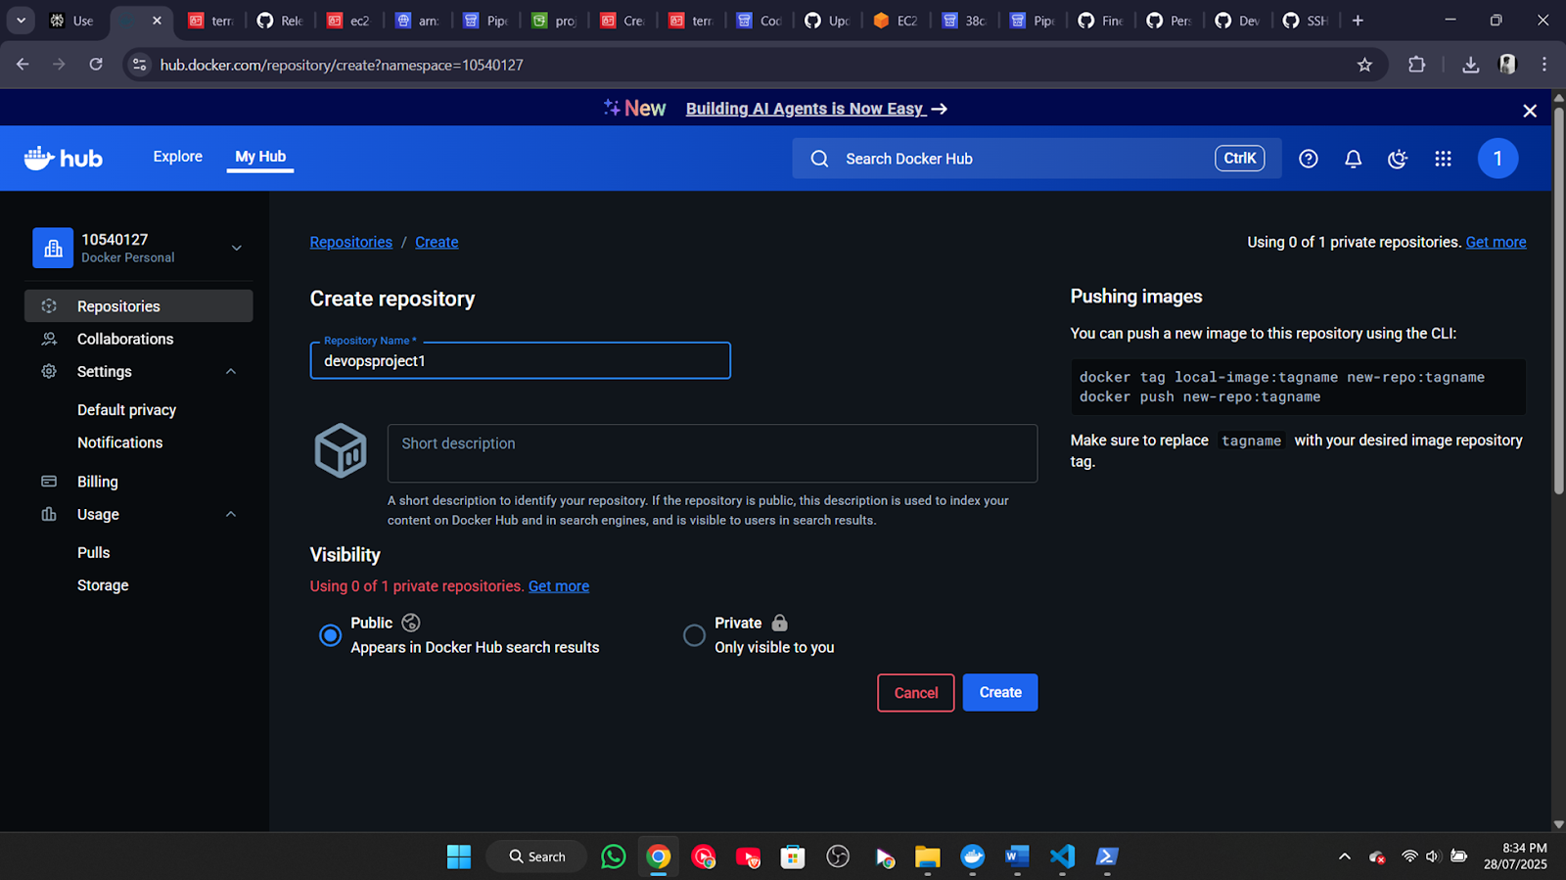
Task: Focus the Search Docker Hub field
Action: pyautogui.click(x=1037, y=159)
